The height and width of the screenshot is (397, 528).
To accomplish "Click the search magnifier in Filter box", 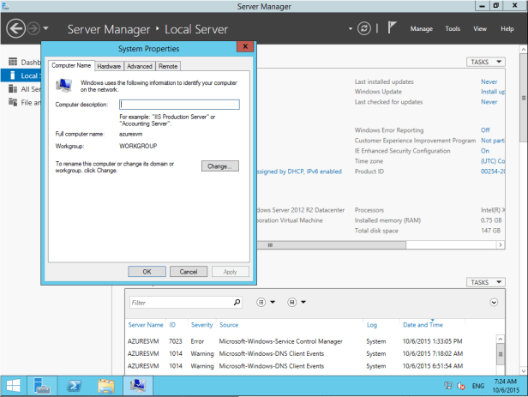I will click(237, 303).
